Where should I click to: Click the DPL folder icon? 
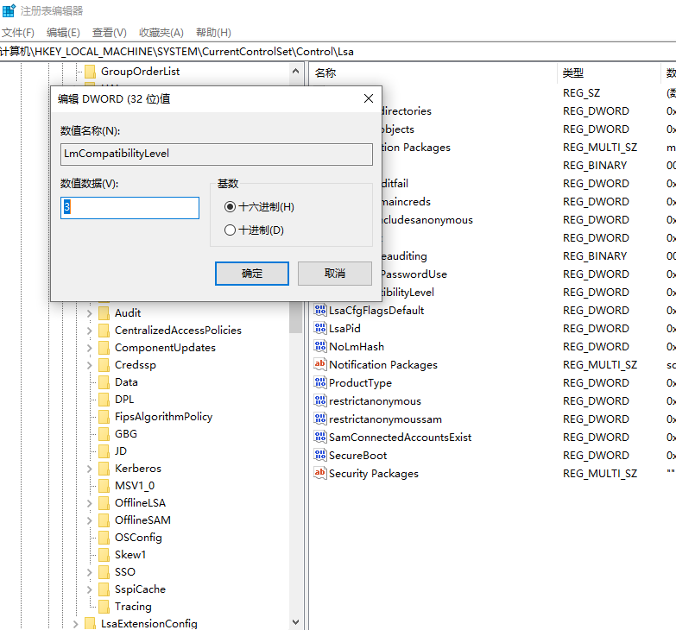point(104,399)
